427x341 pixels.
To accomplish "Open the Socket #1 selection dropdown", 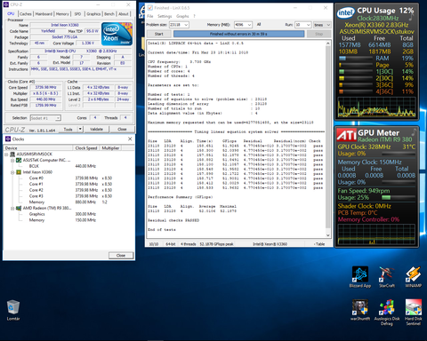I will click(45, 118).
